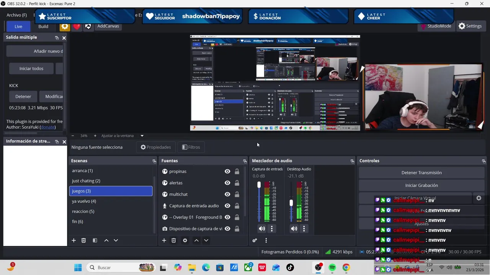Open Ajustar a la ventana zoom dropdown
The height and width of the screenshot is (275, 490).
[142, 136]
